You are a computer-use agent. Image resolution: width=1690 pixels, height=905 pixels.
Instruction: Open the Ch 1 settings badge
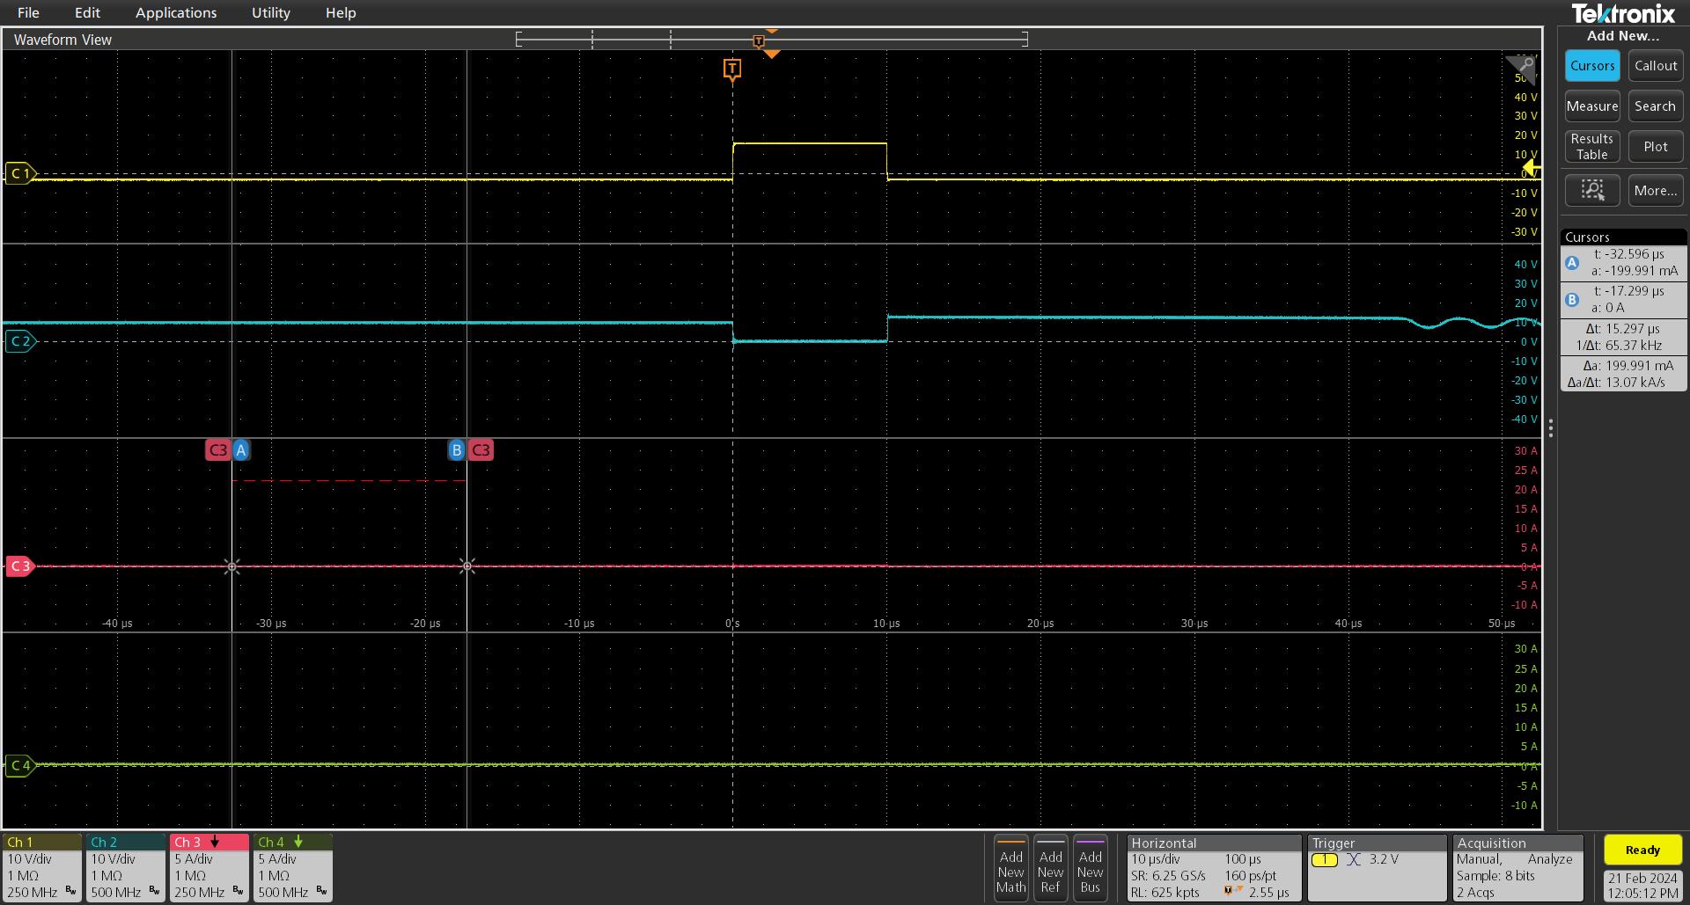point(41,867)
